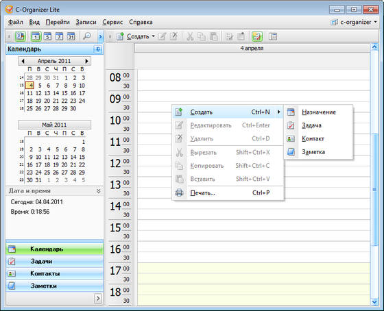Choose Заметка in the create submenu
The image size is (384, 311).
tap(313, 152)
